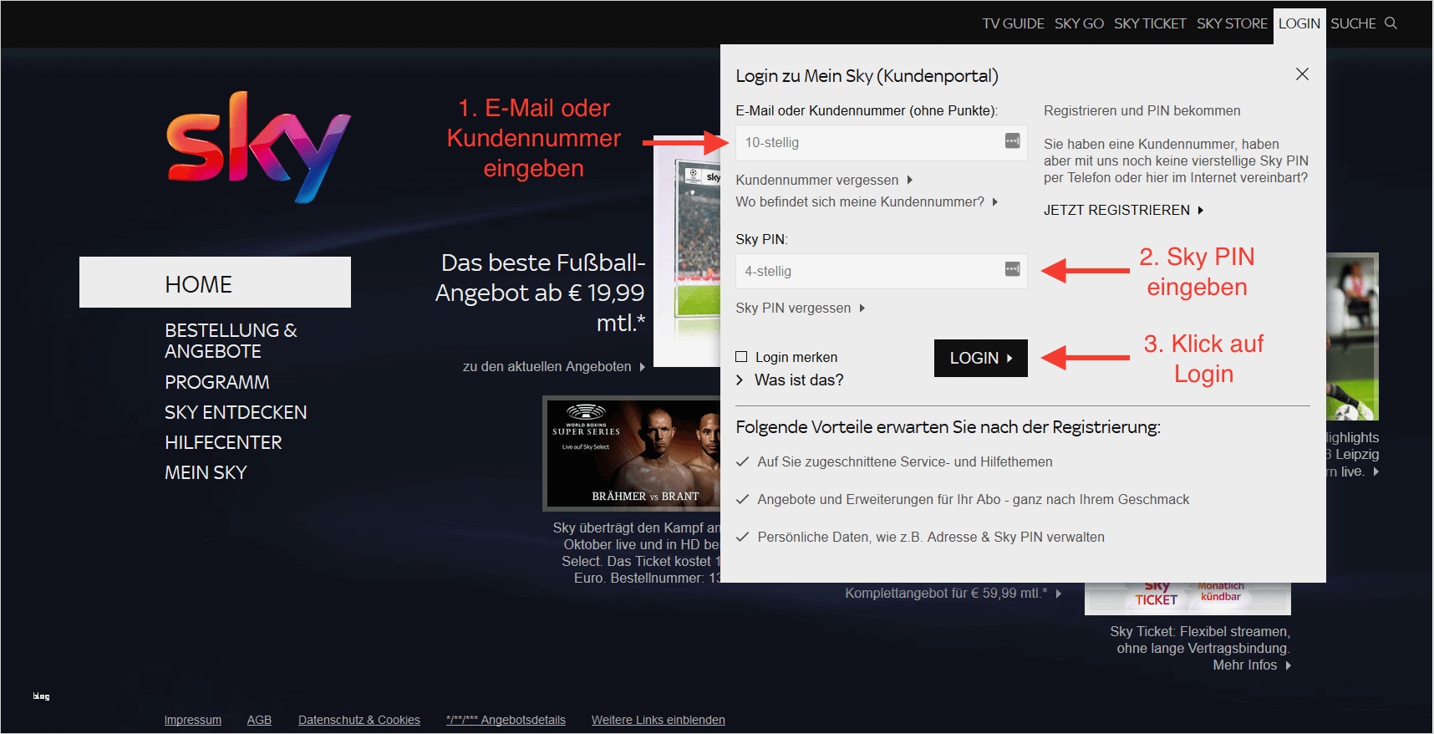Click the Sky PIN vergessen link
Image resolution: width=1434 pixels, height=734 pixels.
coord(800,308)
